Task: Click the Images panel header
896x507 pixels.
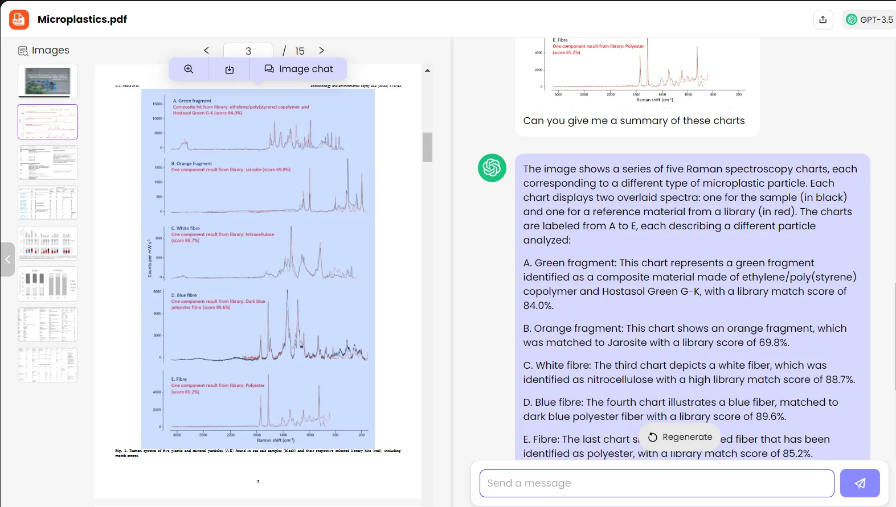Action: pos(44,50)
